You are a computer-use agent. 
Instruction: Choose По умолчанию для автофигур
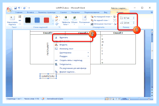pos(72,68)
